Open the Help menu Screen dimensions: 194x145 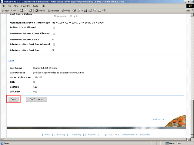click(x=43, y=6)
